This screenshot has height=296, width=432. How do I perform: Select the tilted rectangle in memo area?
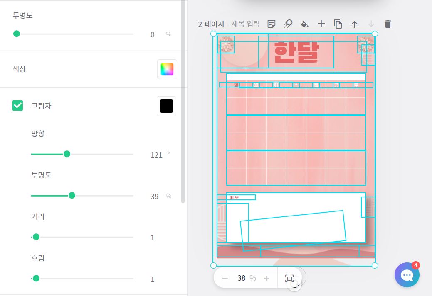click(293, 231)
